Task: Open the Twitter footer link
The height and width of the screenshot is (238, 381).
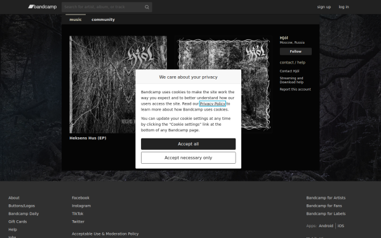Action: (78, 221)
